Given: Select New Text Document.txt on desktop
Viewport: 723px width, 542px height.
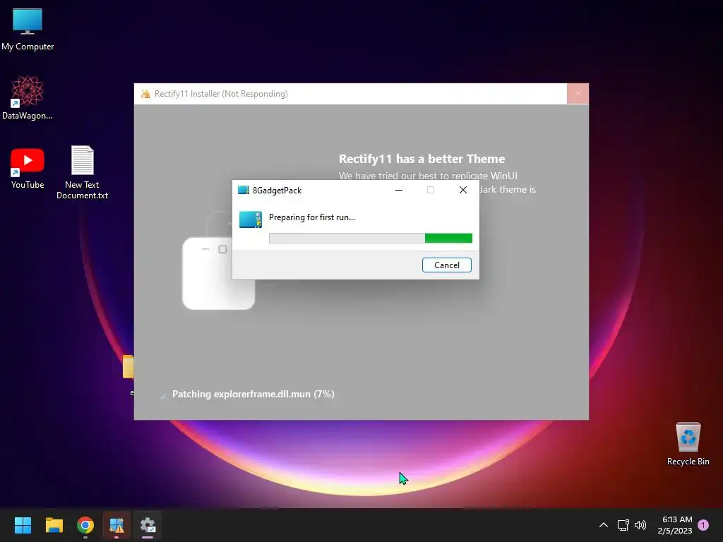Looking at the screenshot, I should pyautogui.click(x=82, y=172).
